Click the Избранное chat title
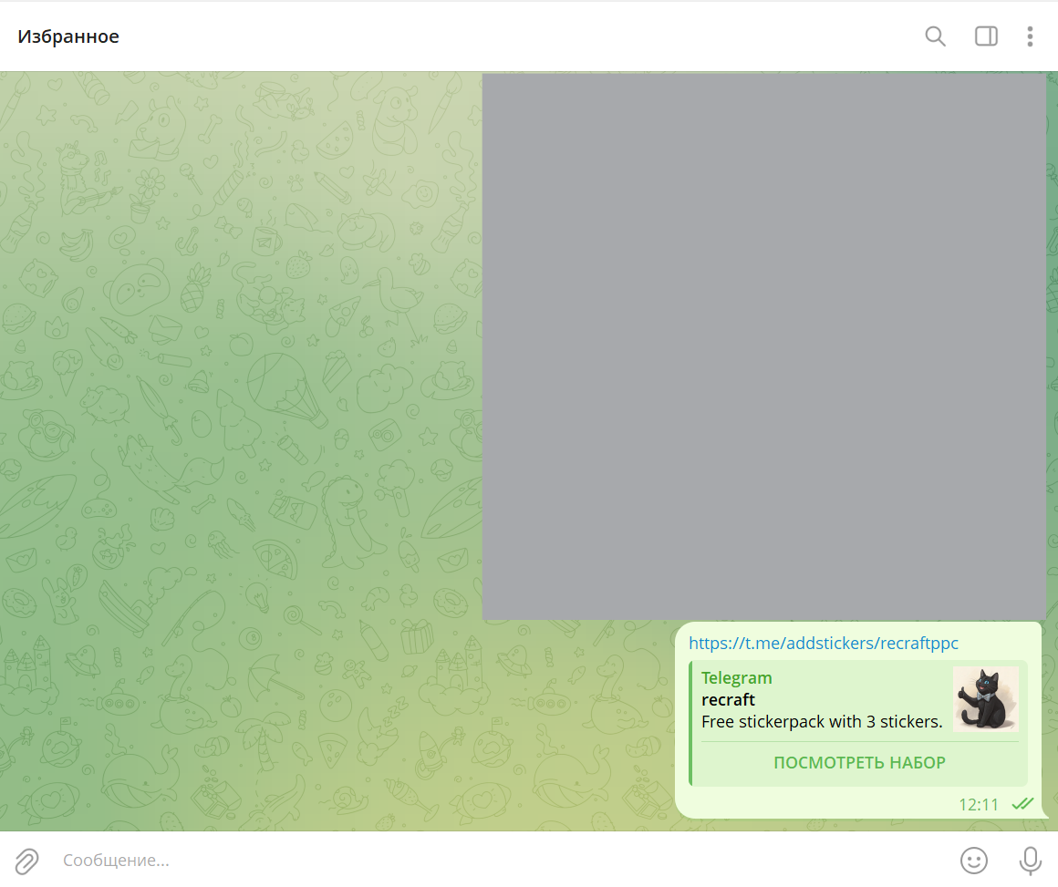This screenshot has width=1058, height=887. (x=68, y=36)
